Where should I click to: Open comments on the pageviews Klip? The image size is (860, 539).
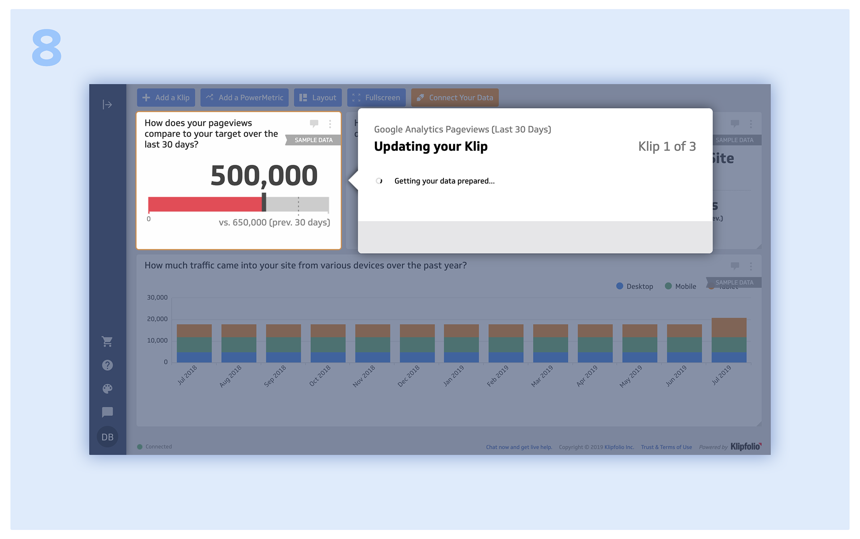point(314,124)
